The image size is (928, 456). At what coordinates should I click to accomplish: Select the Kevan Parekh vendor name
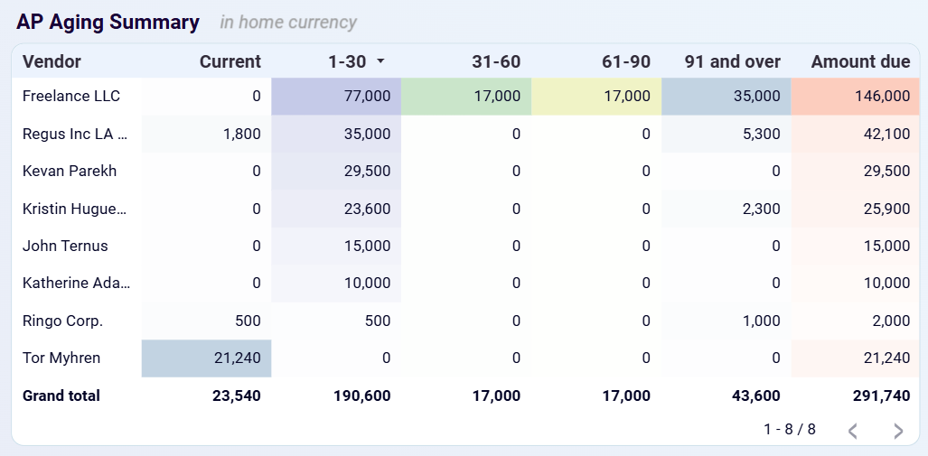pyautogui.click(x=70, y=171)
